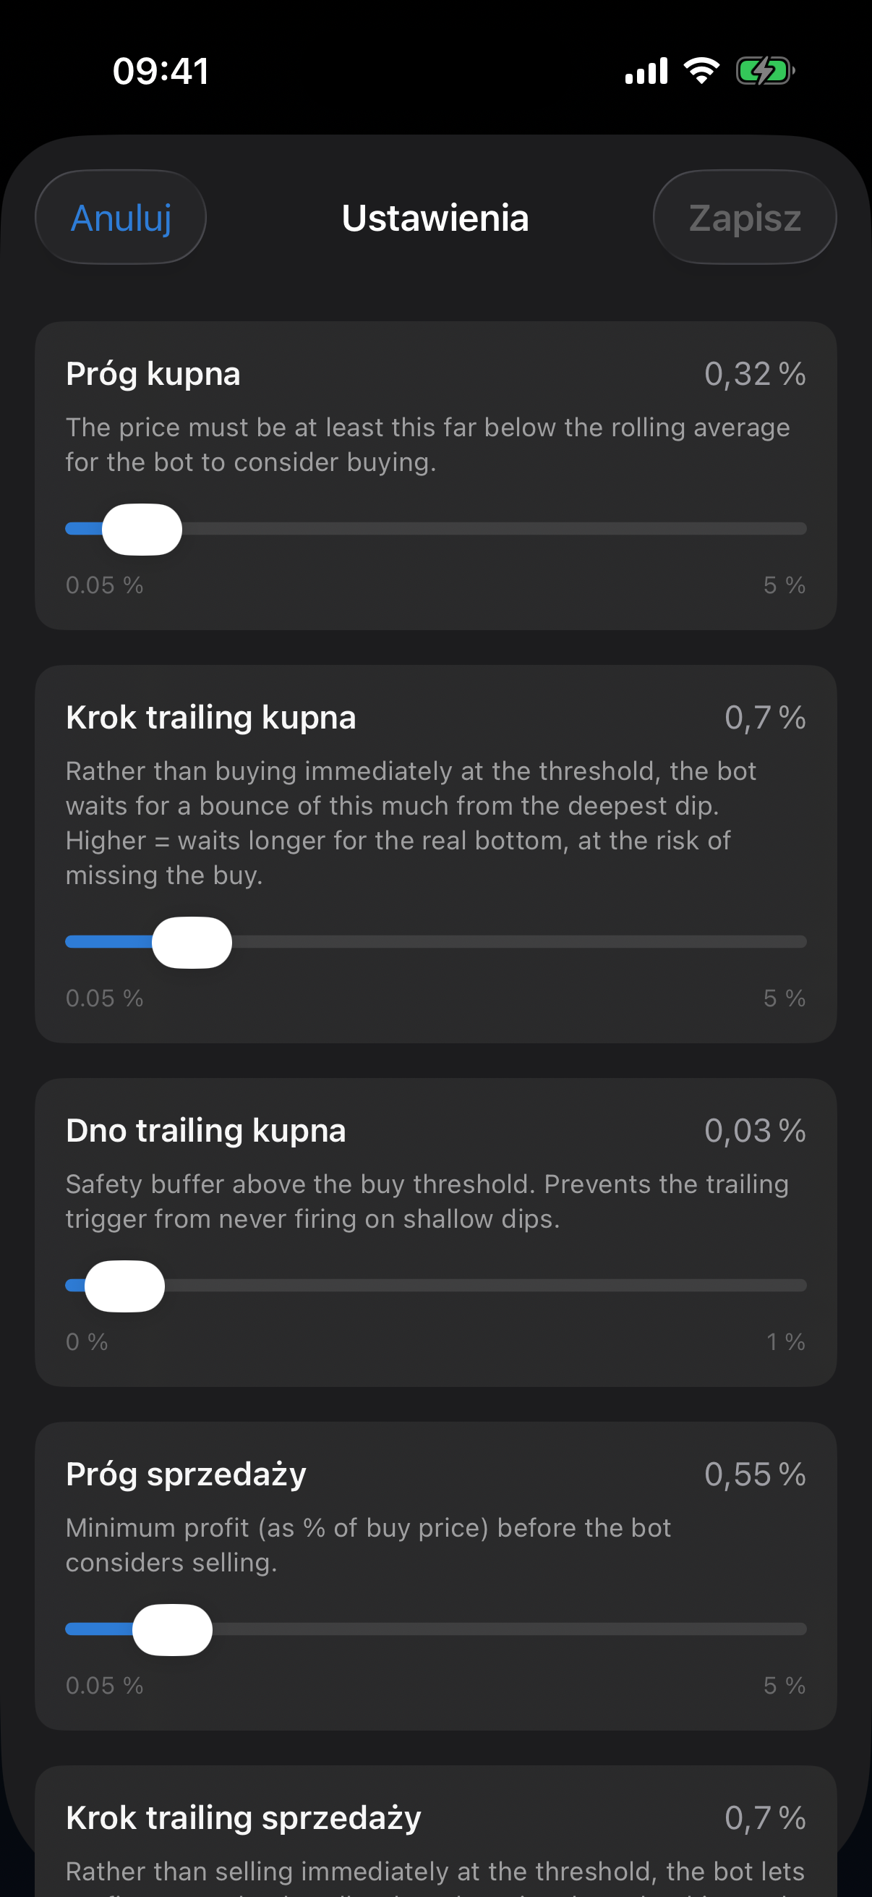This screenshot has height=1897, width=872.
Task: Click the Dno trailing kupna track near 1 % end
Action: point(787,1286)
